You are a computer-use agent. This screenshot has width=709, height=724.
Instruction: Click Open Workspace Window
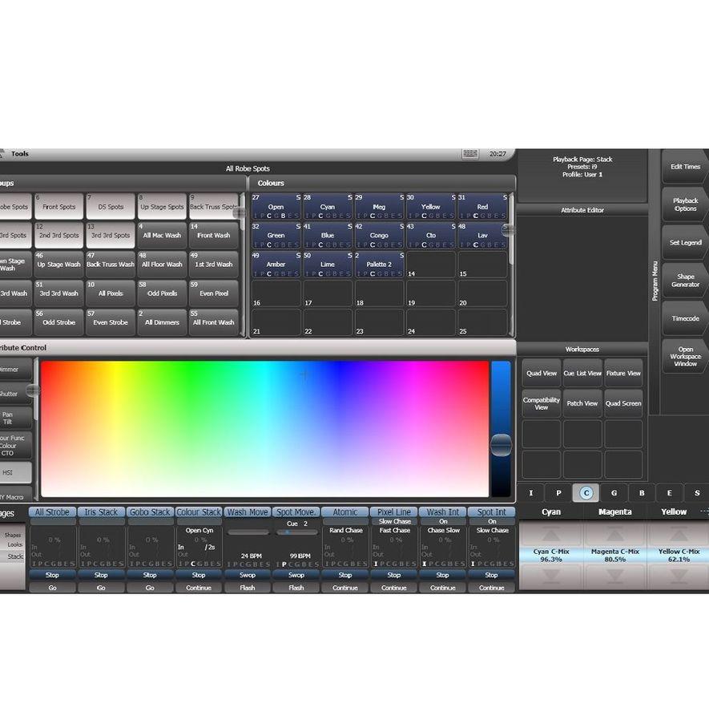coord(685,357)
